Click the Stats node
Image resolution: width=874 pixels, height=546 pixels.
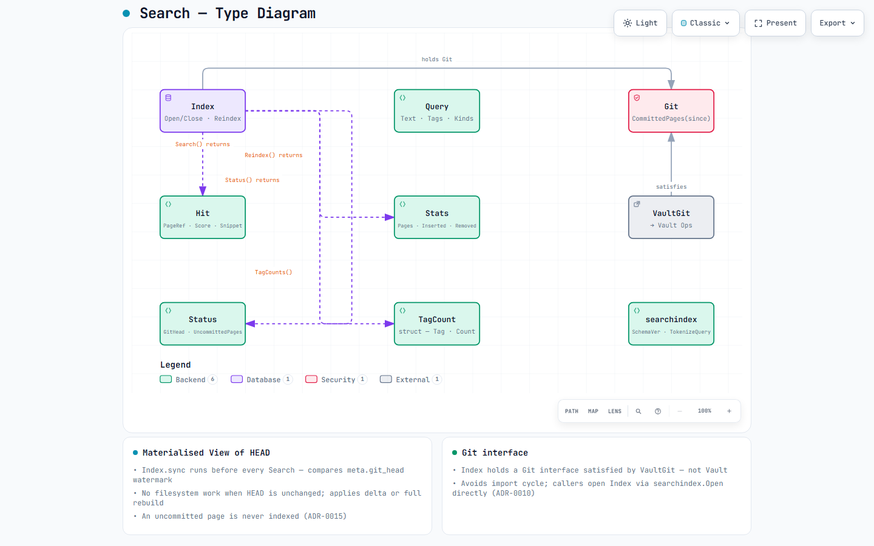(x=437, y=217)
